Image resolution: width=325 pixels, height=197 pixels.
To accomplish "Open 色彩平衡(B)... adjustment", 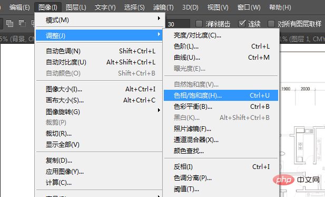I will click(221, 107).
